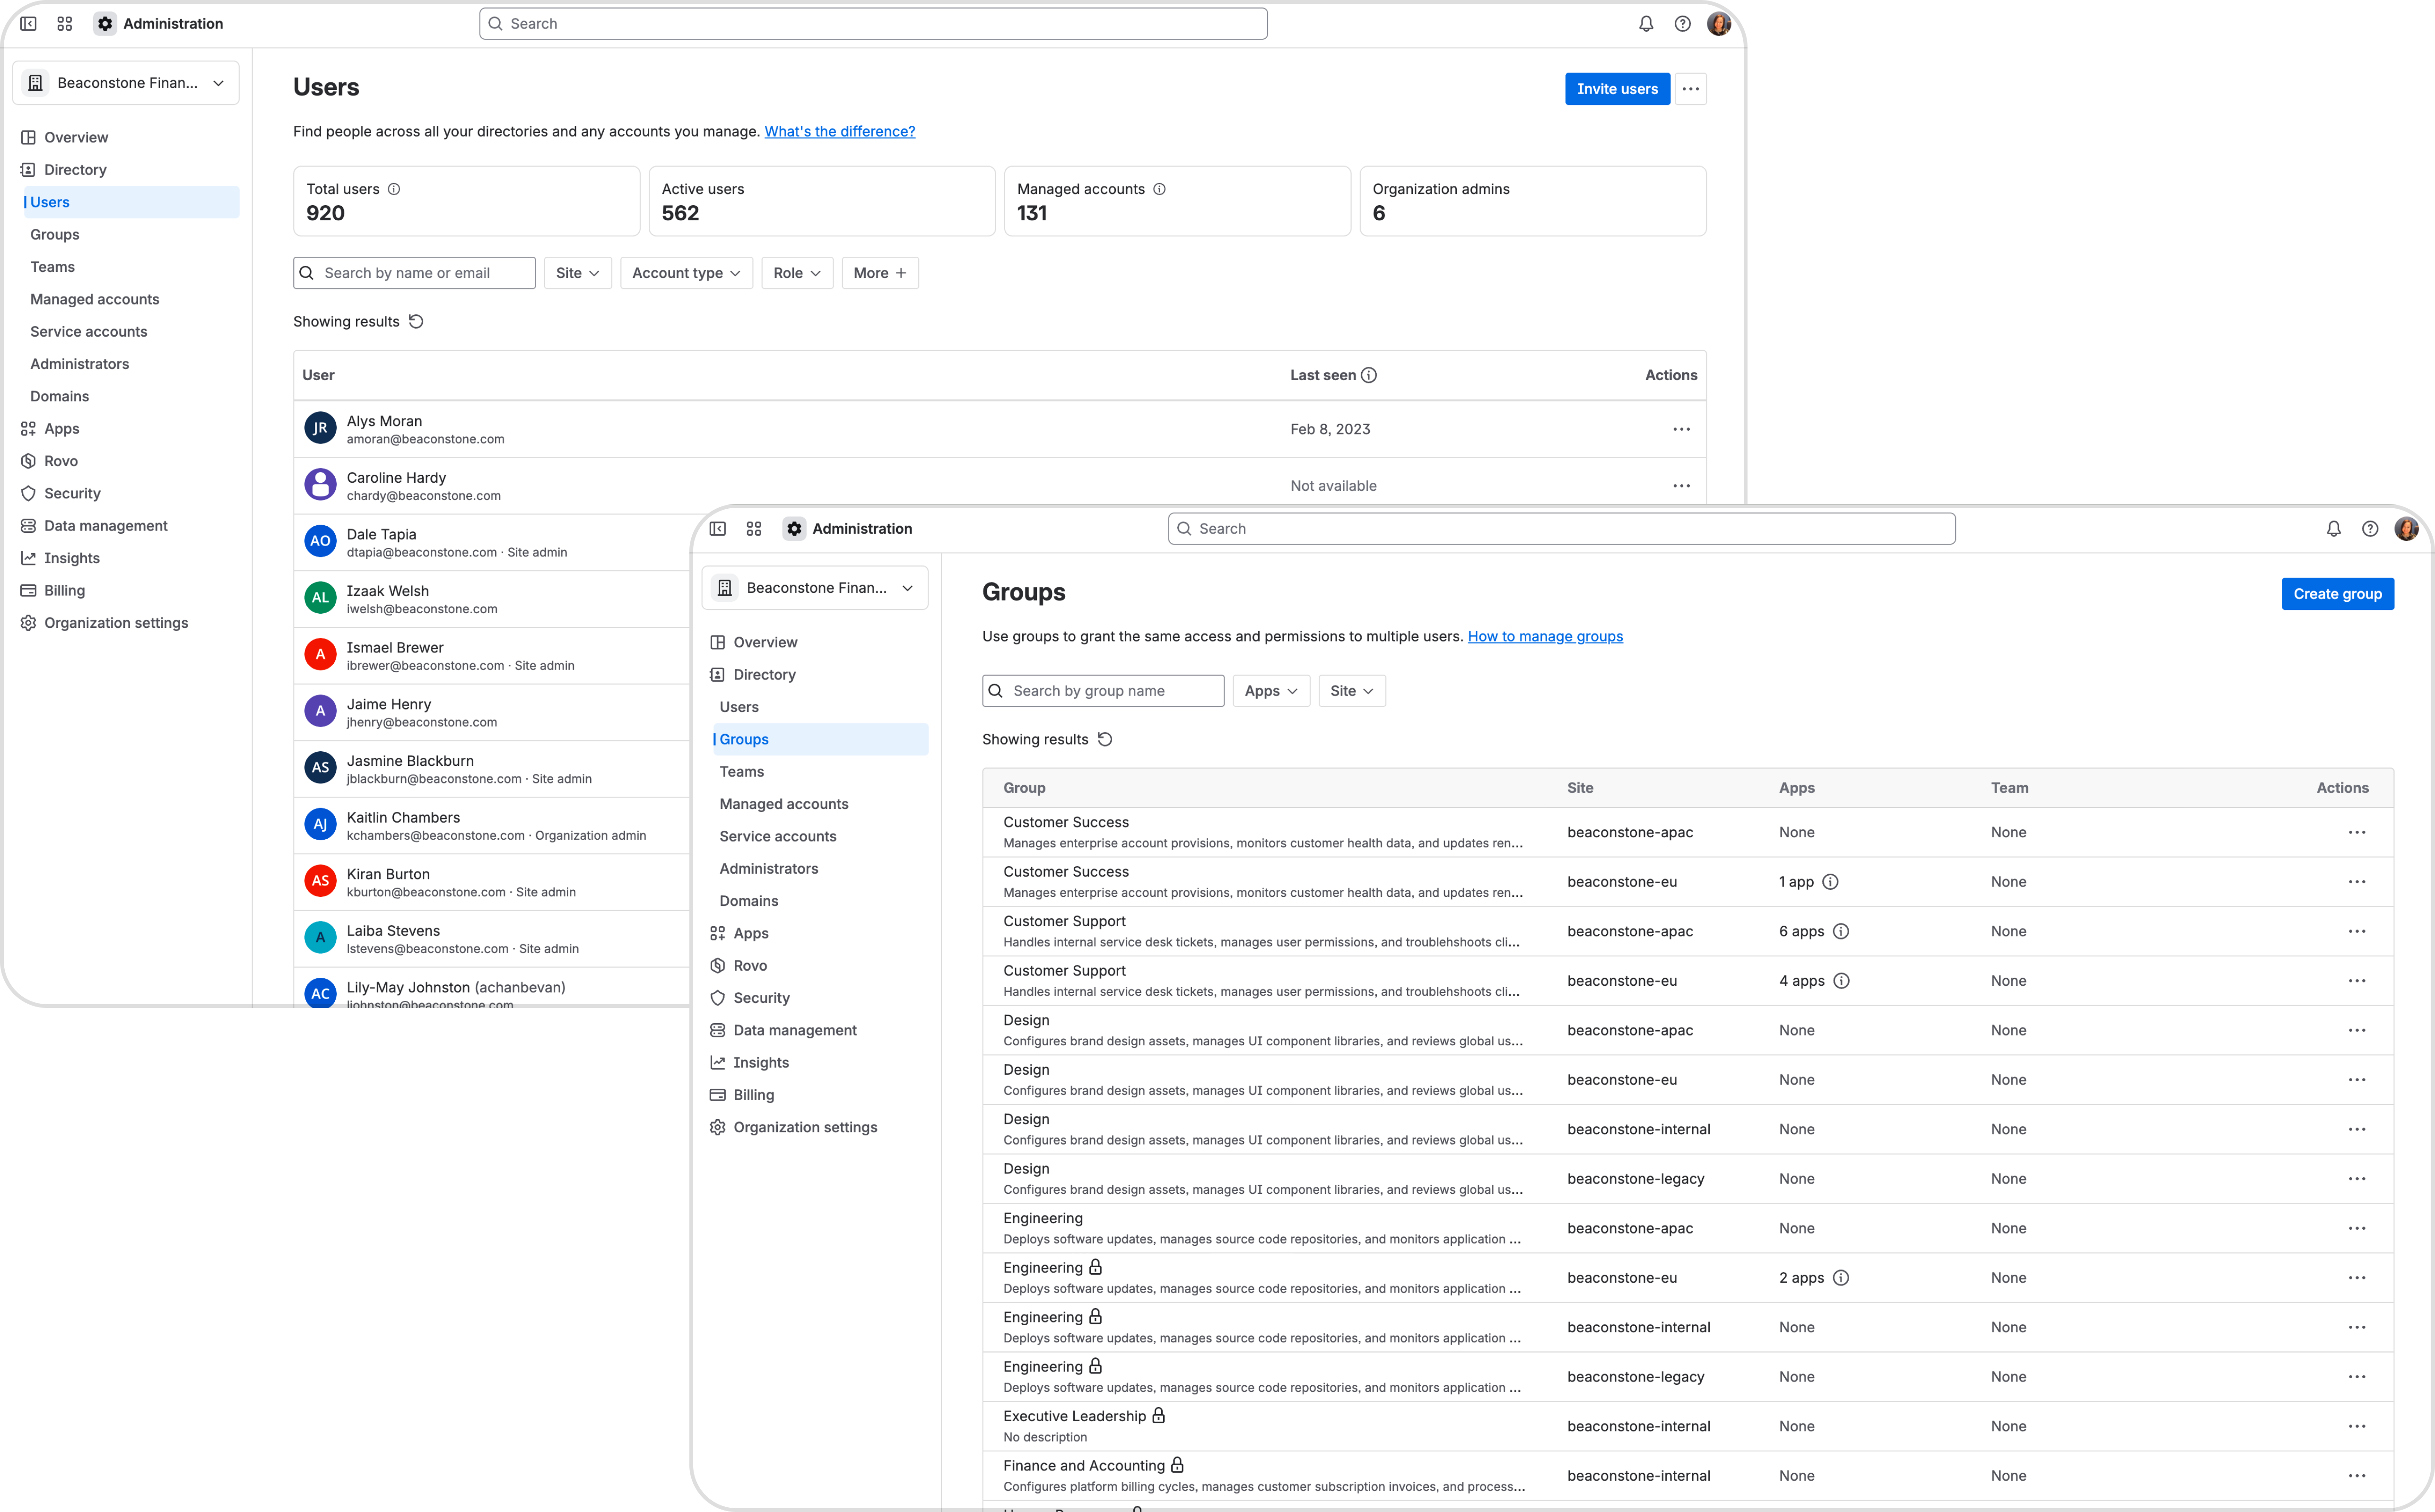Image resolution: width=2435 pixels, height=1512 pixels.
Task: Open app switcher grid in Groups window
Action: [x=754, y=529]
